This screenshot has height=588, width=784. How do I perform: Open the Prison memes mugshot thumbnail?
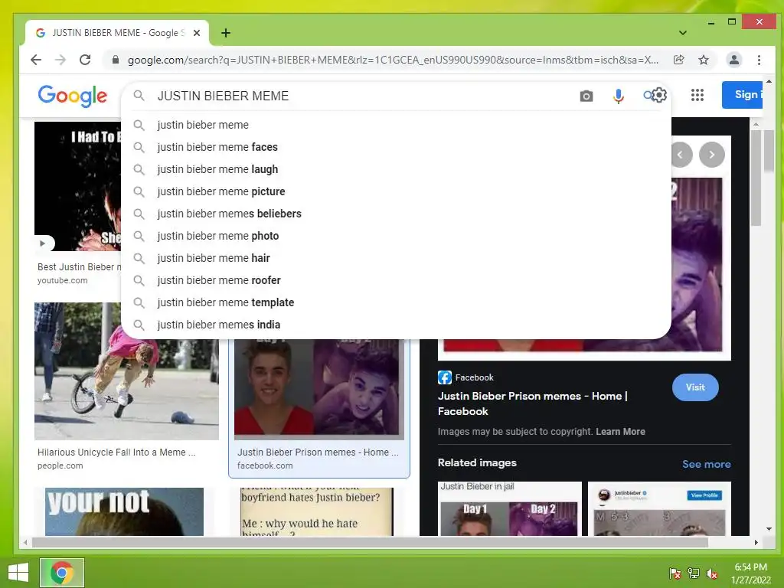point(319,390)
